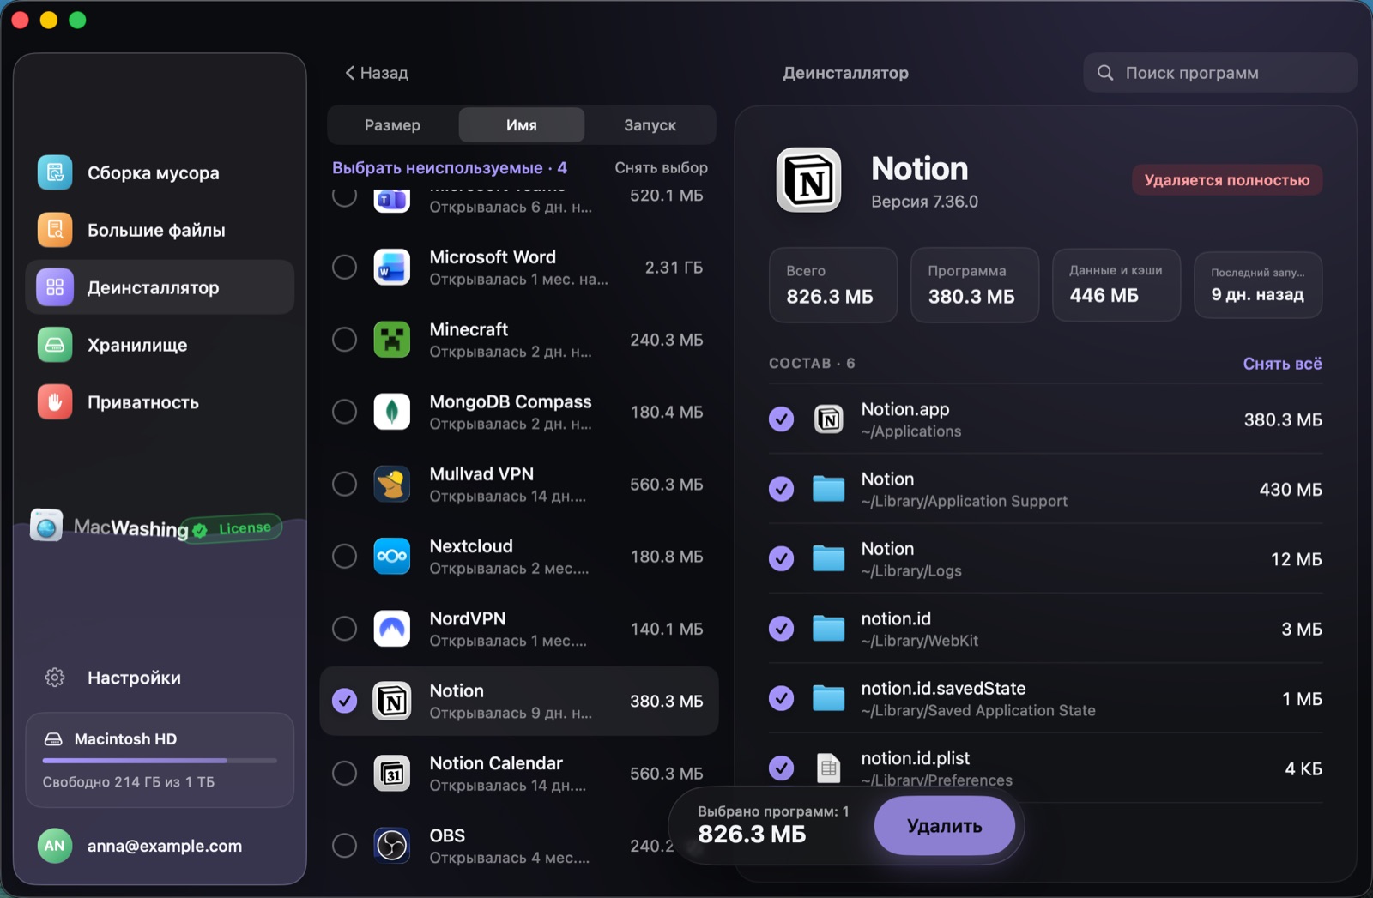Screen dimensions: 1373x898
Task: Click the MacWashing logo icon
Action: tap(46, 525)
